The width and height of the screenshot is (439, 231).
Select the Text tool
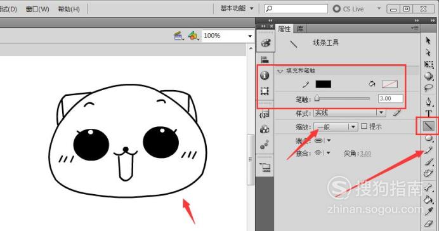[428, 114]
